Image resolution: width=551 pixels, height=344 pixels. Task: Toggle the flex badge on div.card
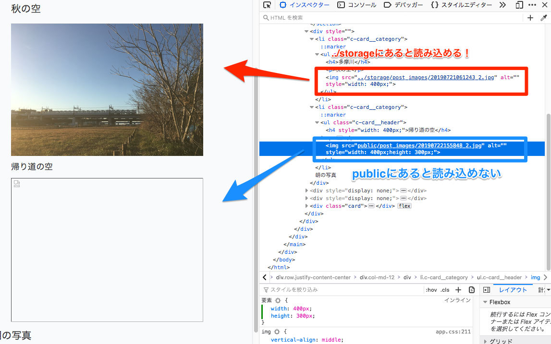(x=404, y=206)
